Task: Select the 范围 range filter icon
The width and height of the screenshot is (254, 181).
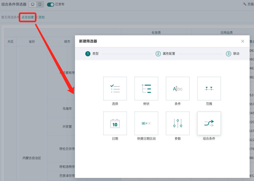Action: pyautogui.click(x=209, y=89)
